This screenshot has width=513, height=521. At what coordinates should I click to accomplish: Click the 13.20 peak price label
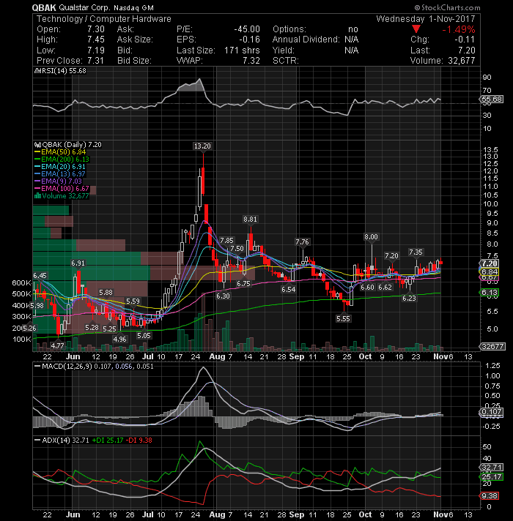[x=202, y=146]
